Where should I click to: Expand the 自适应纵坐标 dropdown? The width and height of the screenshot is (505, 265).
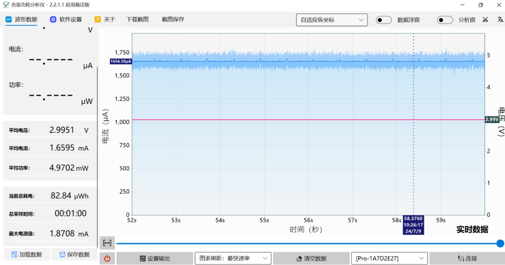[332, 20]
